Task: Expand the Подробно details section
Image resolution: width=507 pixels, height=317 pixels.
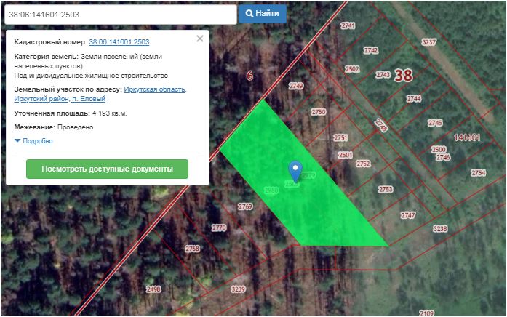Action: pyautogui.click(x=38, y=141)
